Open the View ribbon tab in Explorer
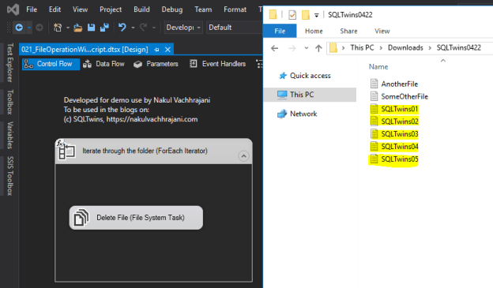This screenshot has width=493, height=288. tap(382, 31)
